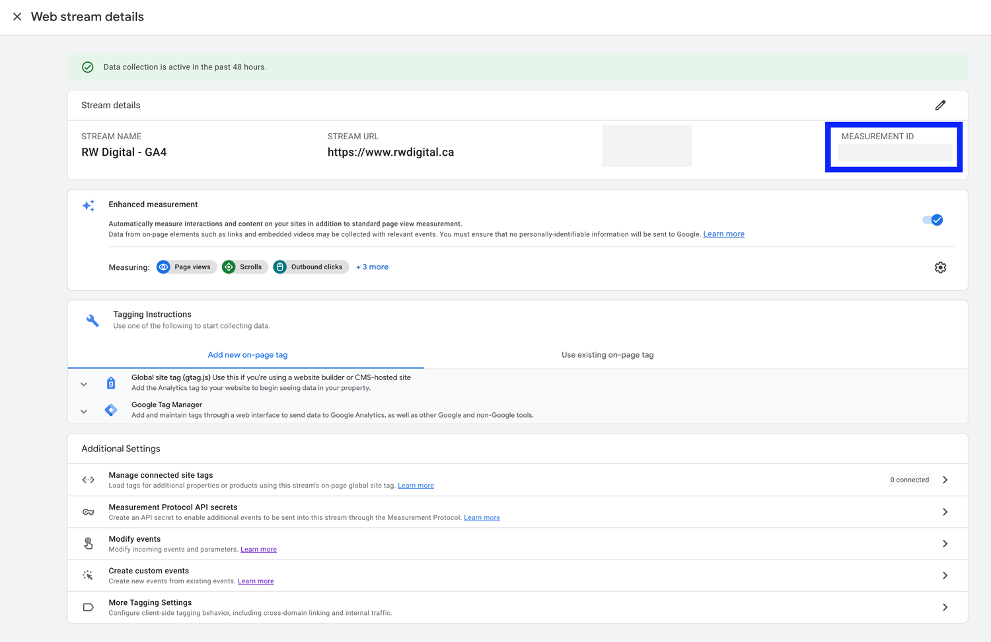Image resolution: width=991 pixels, height=642 pixels.
Task: Open Learn more for Measurement Protocol
Action: [x=482, y=517]
